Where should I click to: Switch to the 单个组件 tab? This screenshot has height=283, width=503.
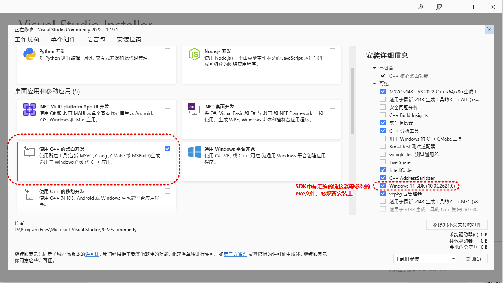[63, 39]
